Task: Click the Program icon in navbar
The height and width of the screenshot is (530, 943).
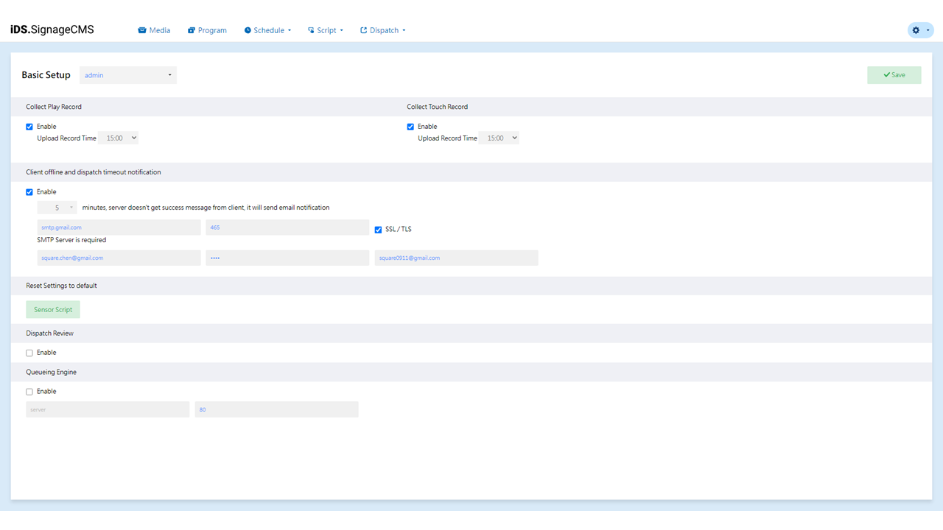Action: coord(192,30)
